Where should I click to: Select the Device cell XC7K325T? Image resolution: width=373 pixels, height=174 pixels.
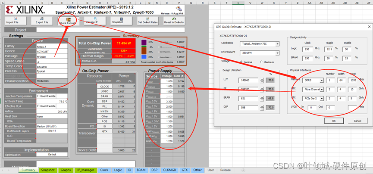pos(52,51)
